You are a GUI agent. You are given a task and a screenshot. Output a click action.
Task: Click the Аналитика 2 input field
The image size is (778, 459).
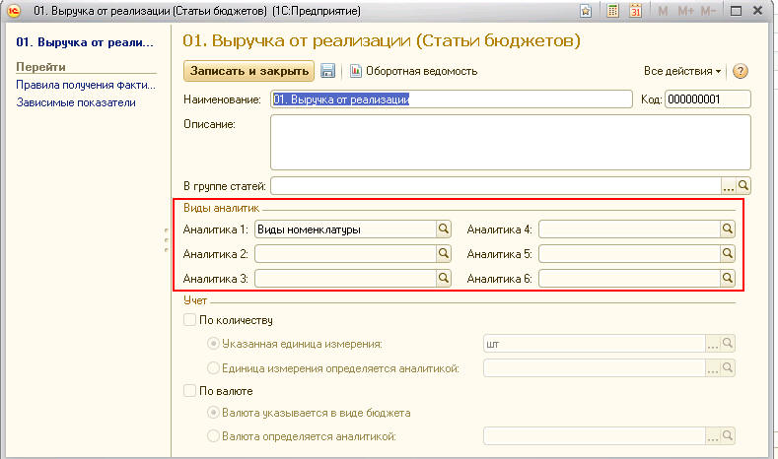coord(345,253)
